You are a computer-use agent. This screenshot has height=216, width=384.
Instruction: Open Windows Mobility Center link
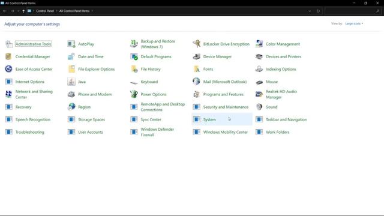pos(226,132)
